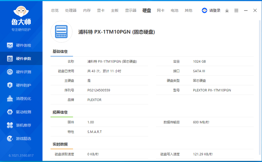Click the model value PLEXTOR PX-1TM10PGN
The width and height of the screenshot is (262, 162).
point(212,90)
